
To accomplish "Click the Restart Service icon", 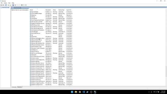I will coord(26,5).
